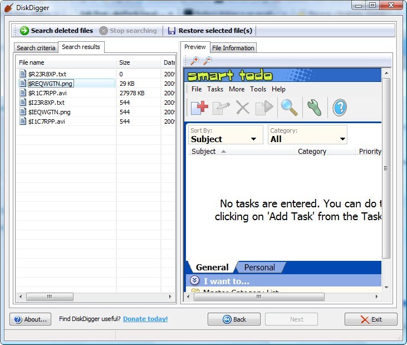Click the disabled Next button
The width and height of the screenshot is (407, 345).
291,319
